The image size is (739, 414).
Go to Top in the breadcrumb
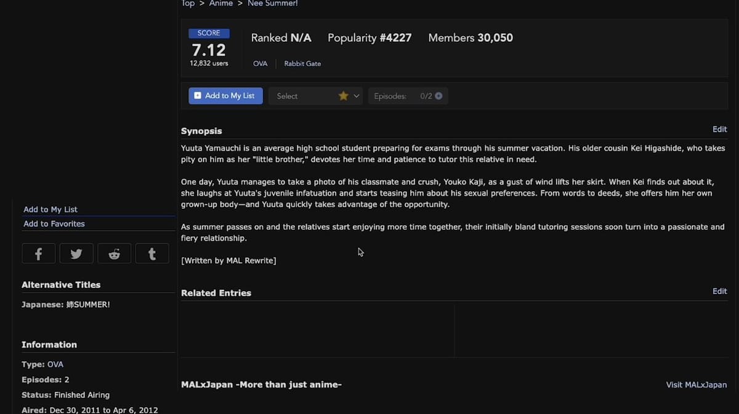pos(188,4)
